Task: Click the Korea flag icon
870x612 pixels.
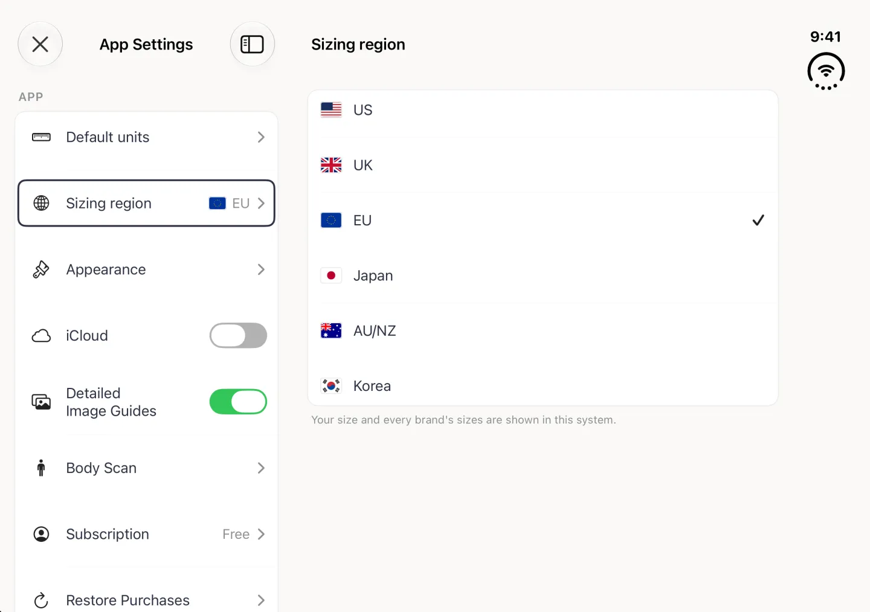Action: click(x=331, y=385)
